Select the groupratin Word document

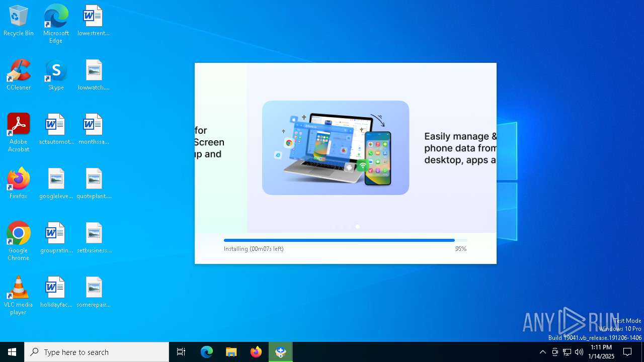tap(56, 237)
